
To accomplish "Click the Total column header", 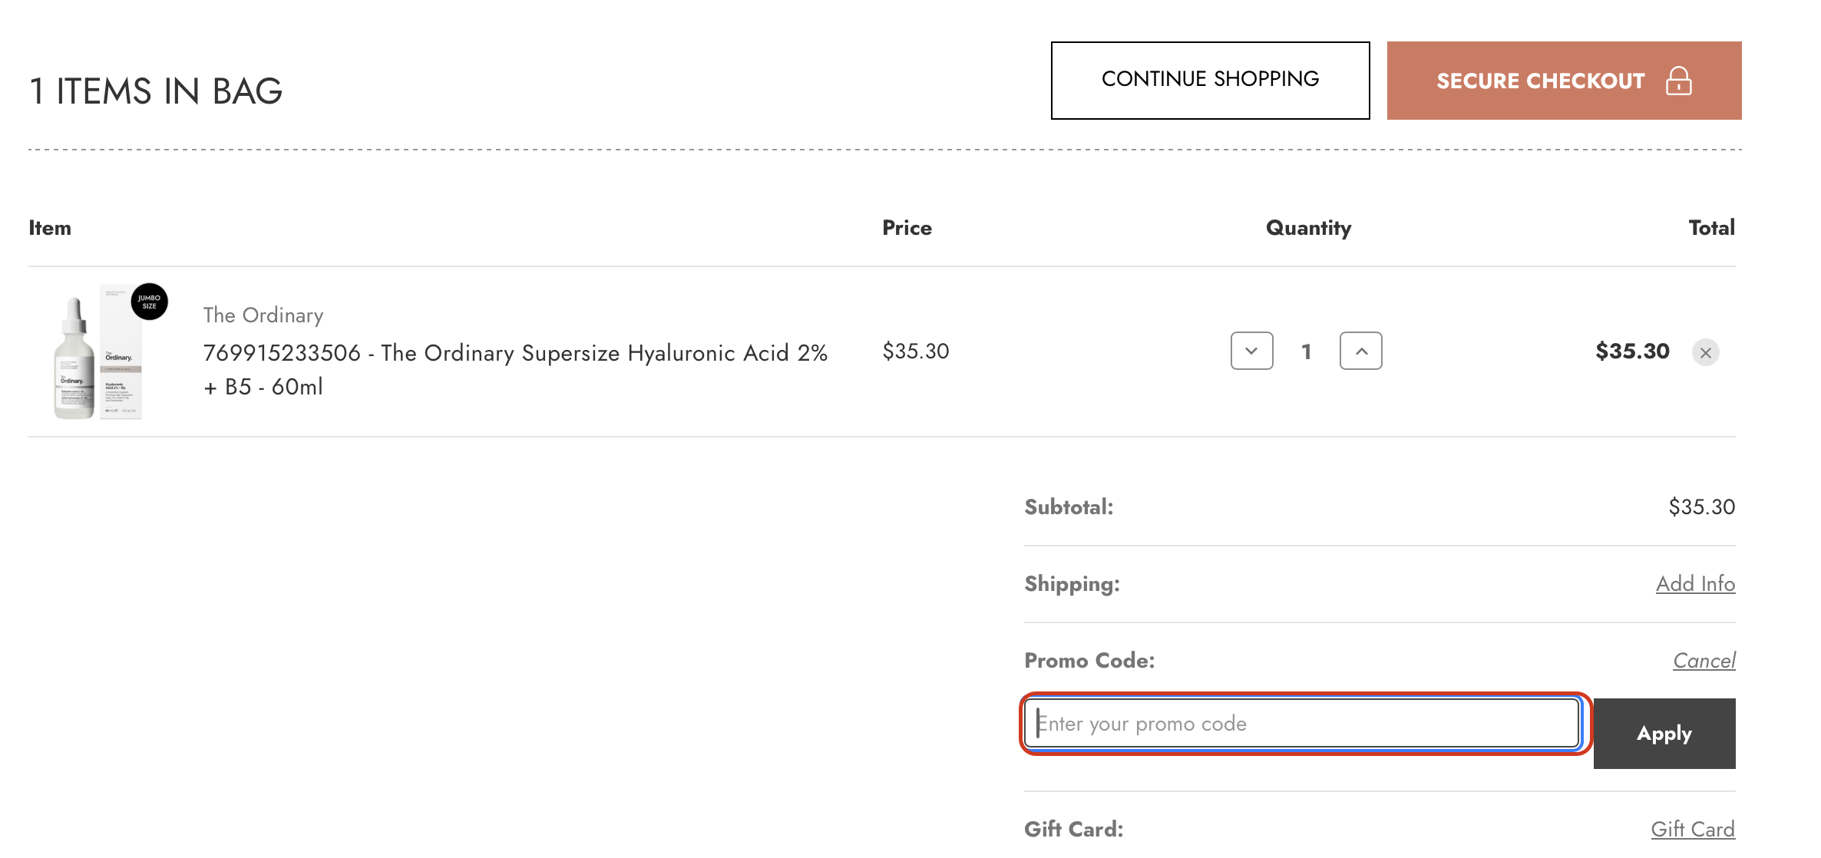I will 1711,227.
